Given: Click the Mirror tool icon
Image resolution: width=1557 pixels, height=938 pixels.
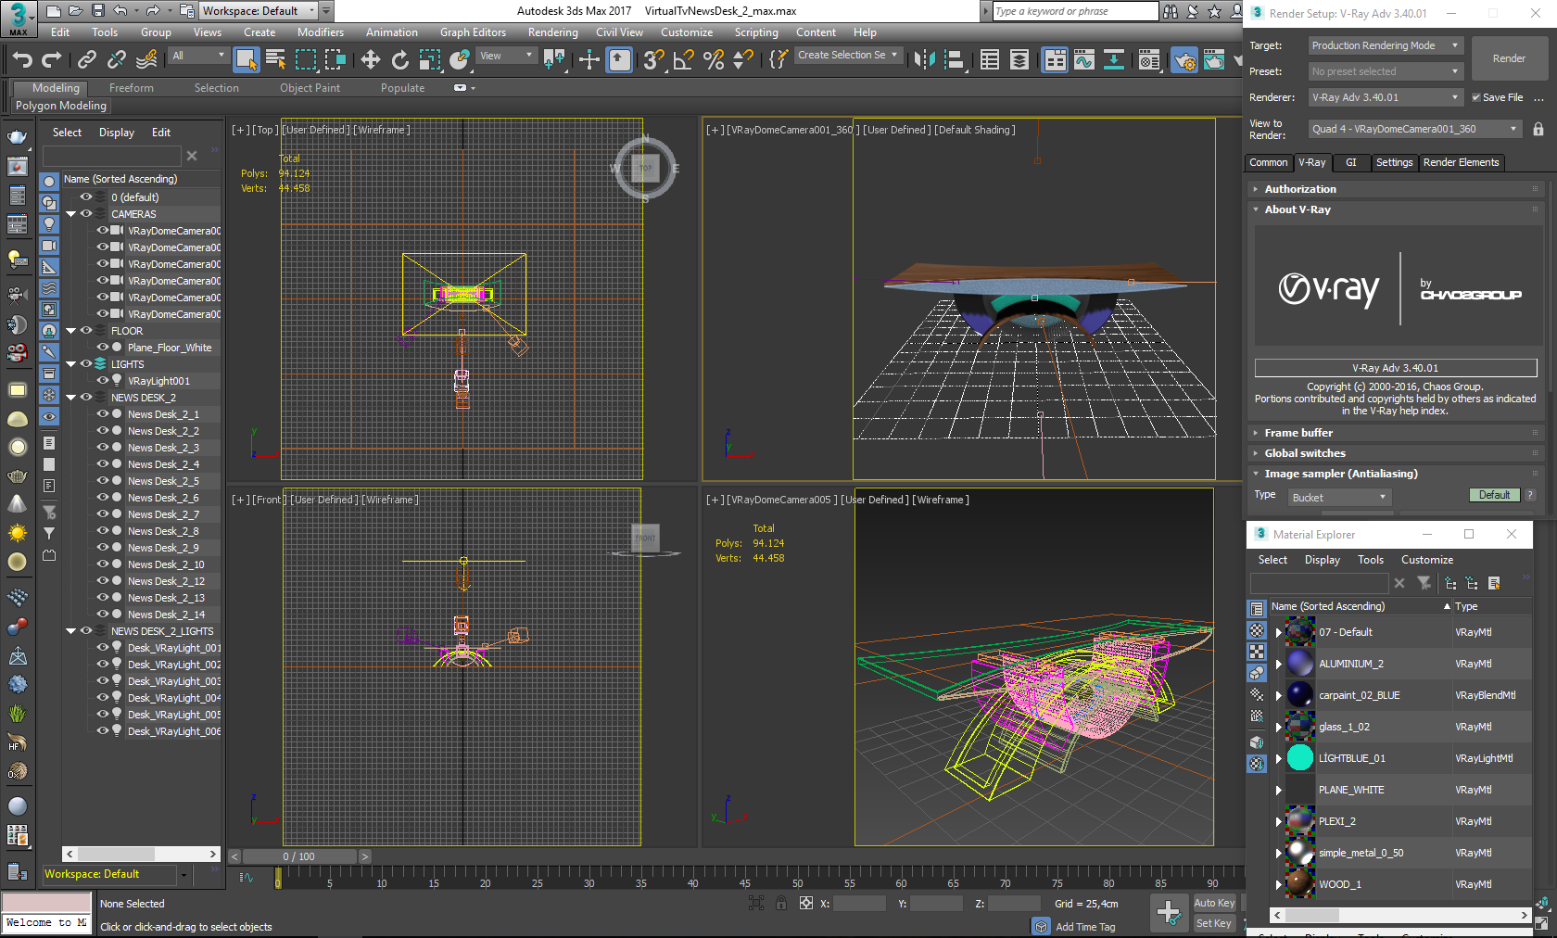Looking at the screenshot, I should 924,60.
